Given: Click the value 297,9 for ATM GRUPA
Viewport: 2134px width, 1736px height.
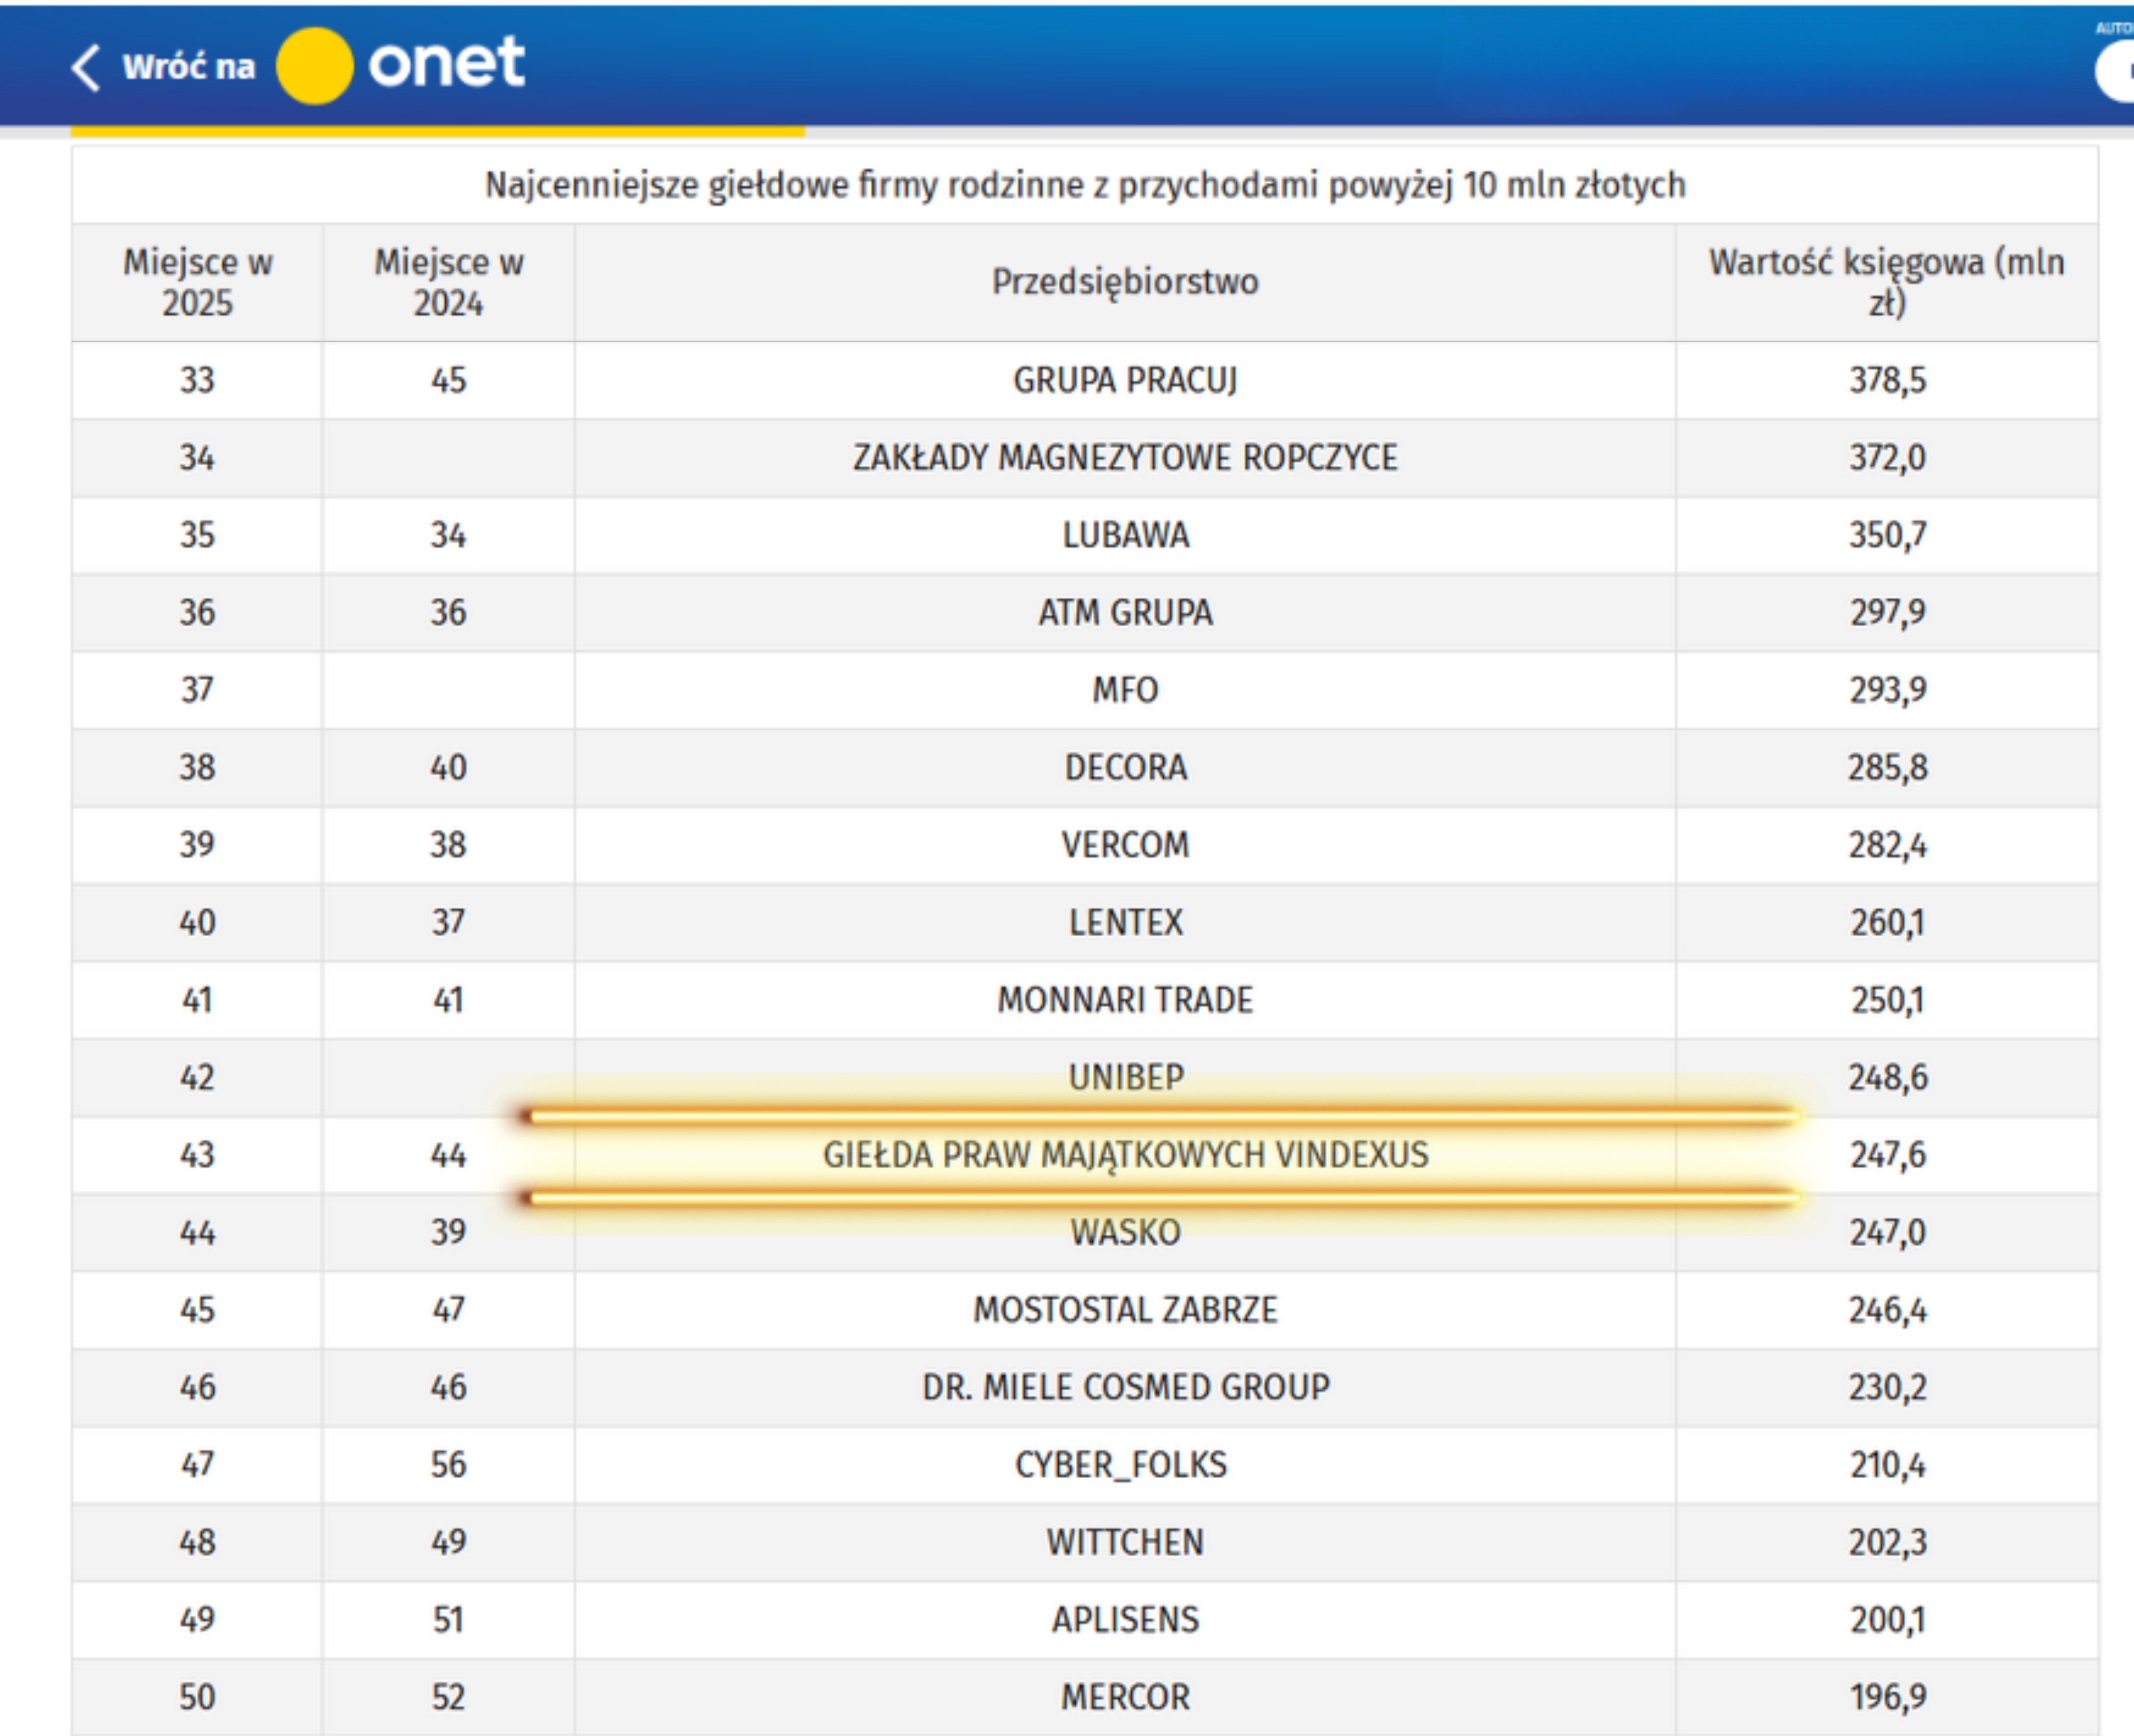Looking at the screenshot, I should pos(1887,612).
